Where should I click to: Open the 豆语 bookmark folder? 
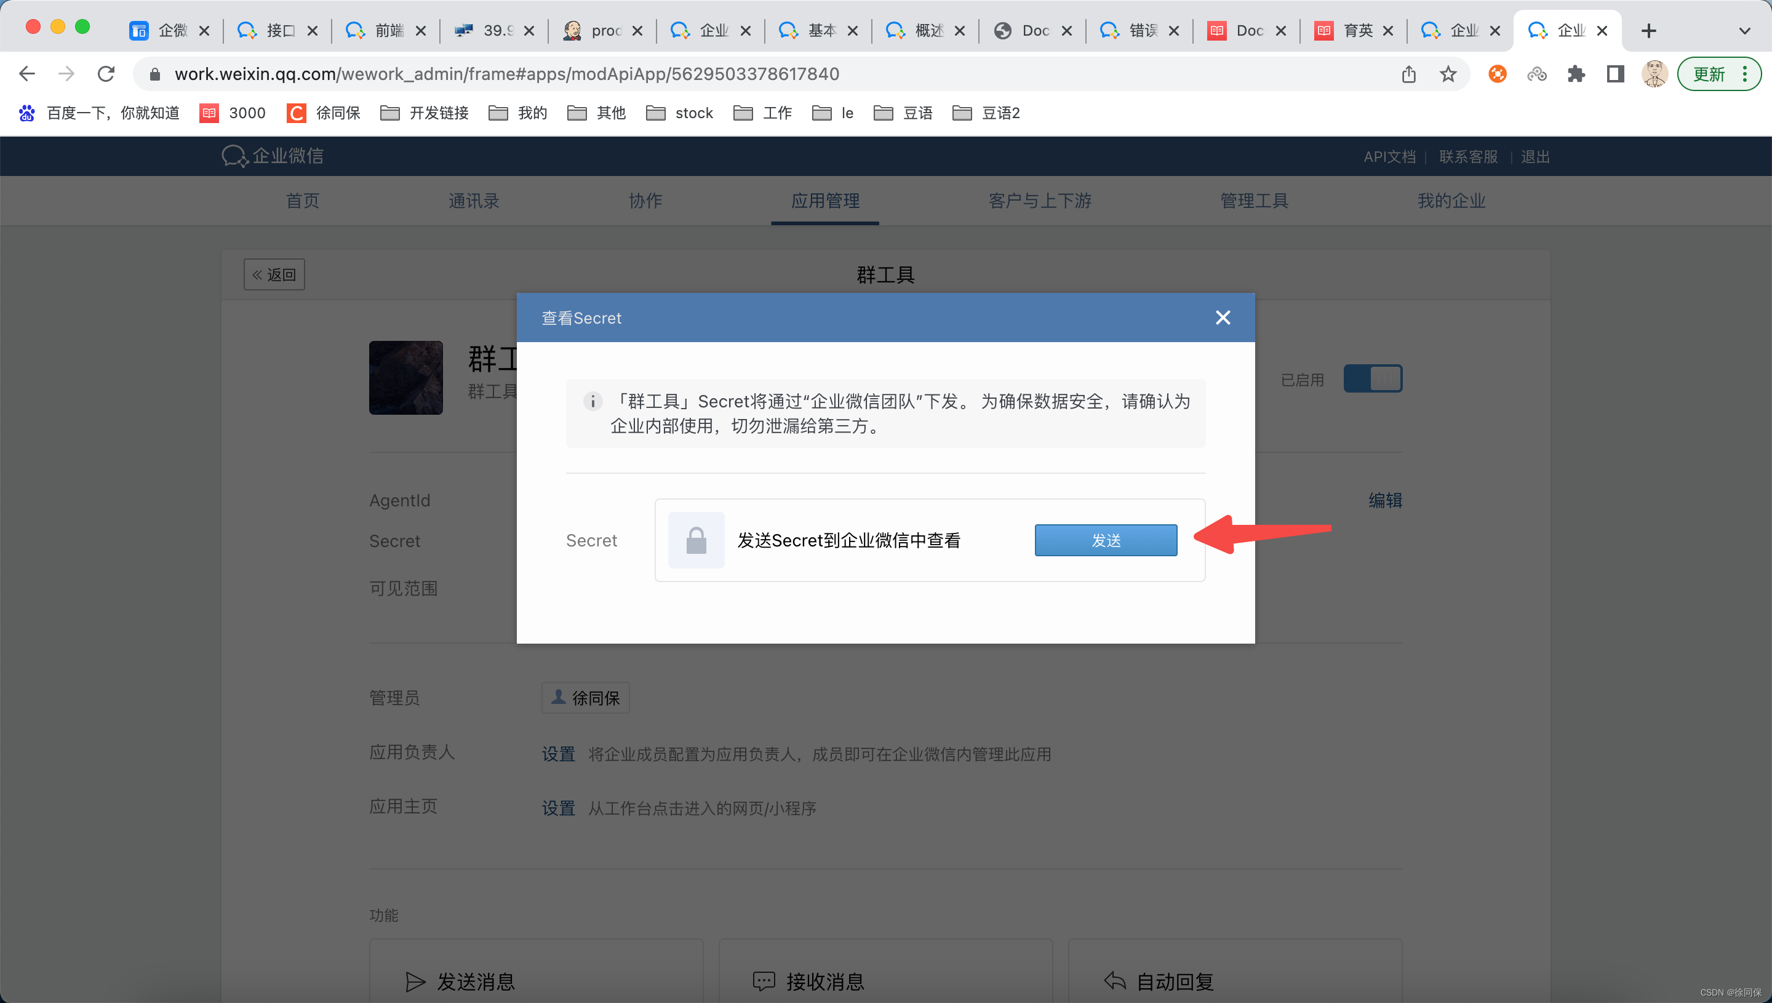903,113
